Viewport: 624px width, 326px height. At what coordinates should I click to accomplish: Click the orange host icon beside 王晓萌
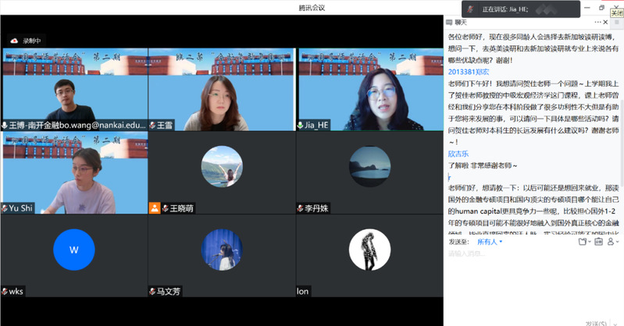[x=155, y=208]
